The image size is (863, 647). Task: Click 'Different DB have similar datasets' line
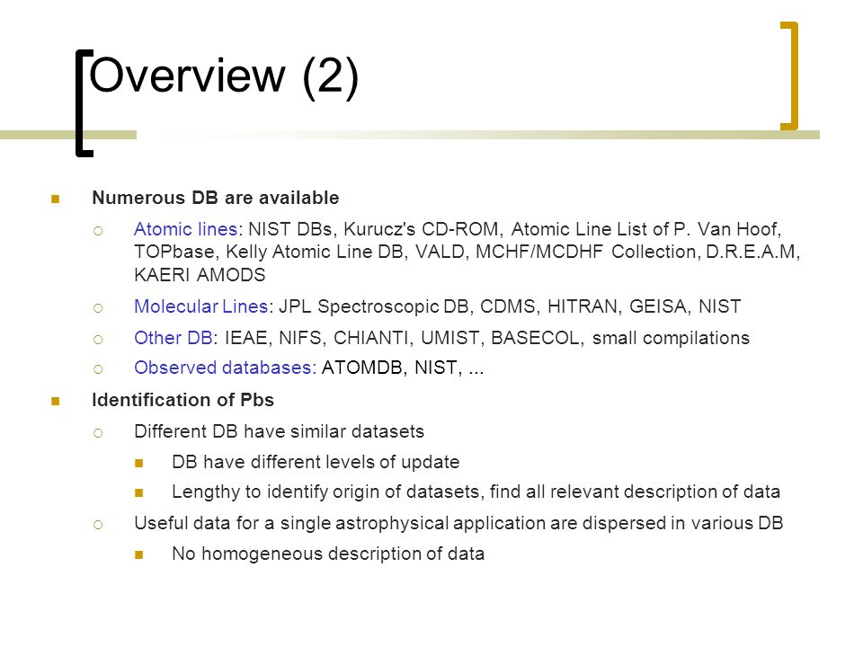coord(279,431)
